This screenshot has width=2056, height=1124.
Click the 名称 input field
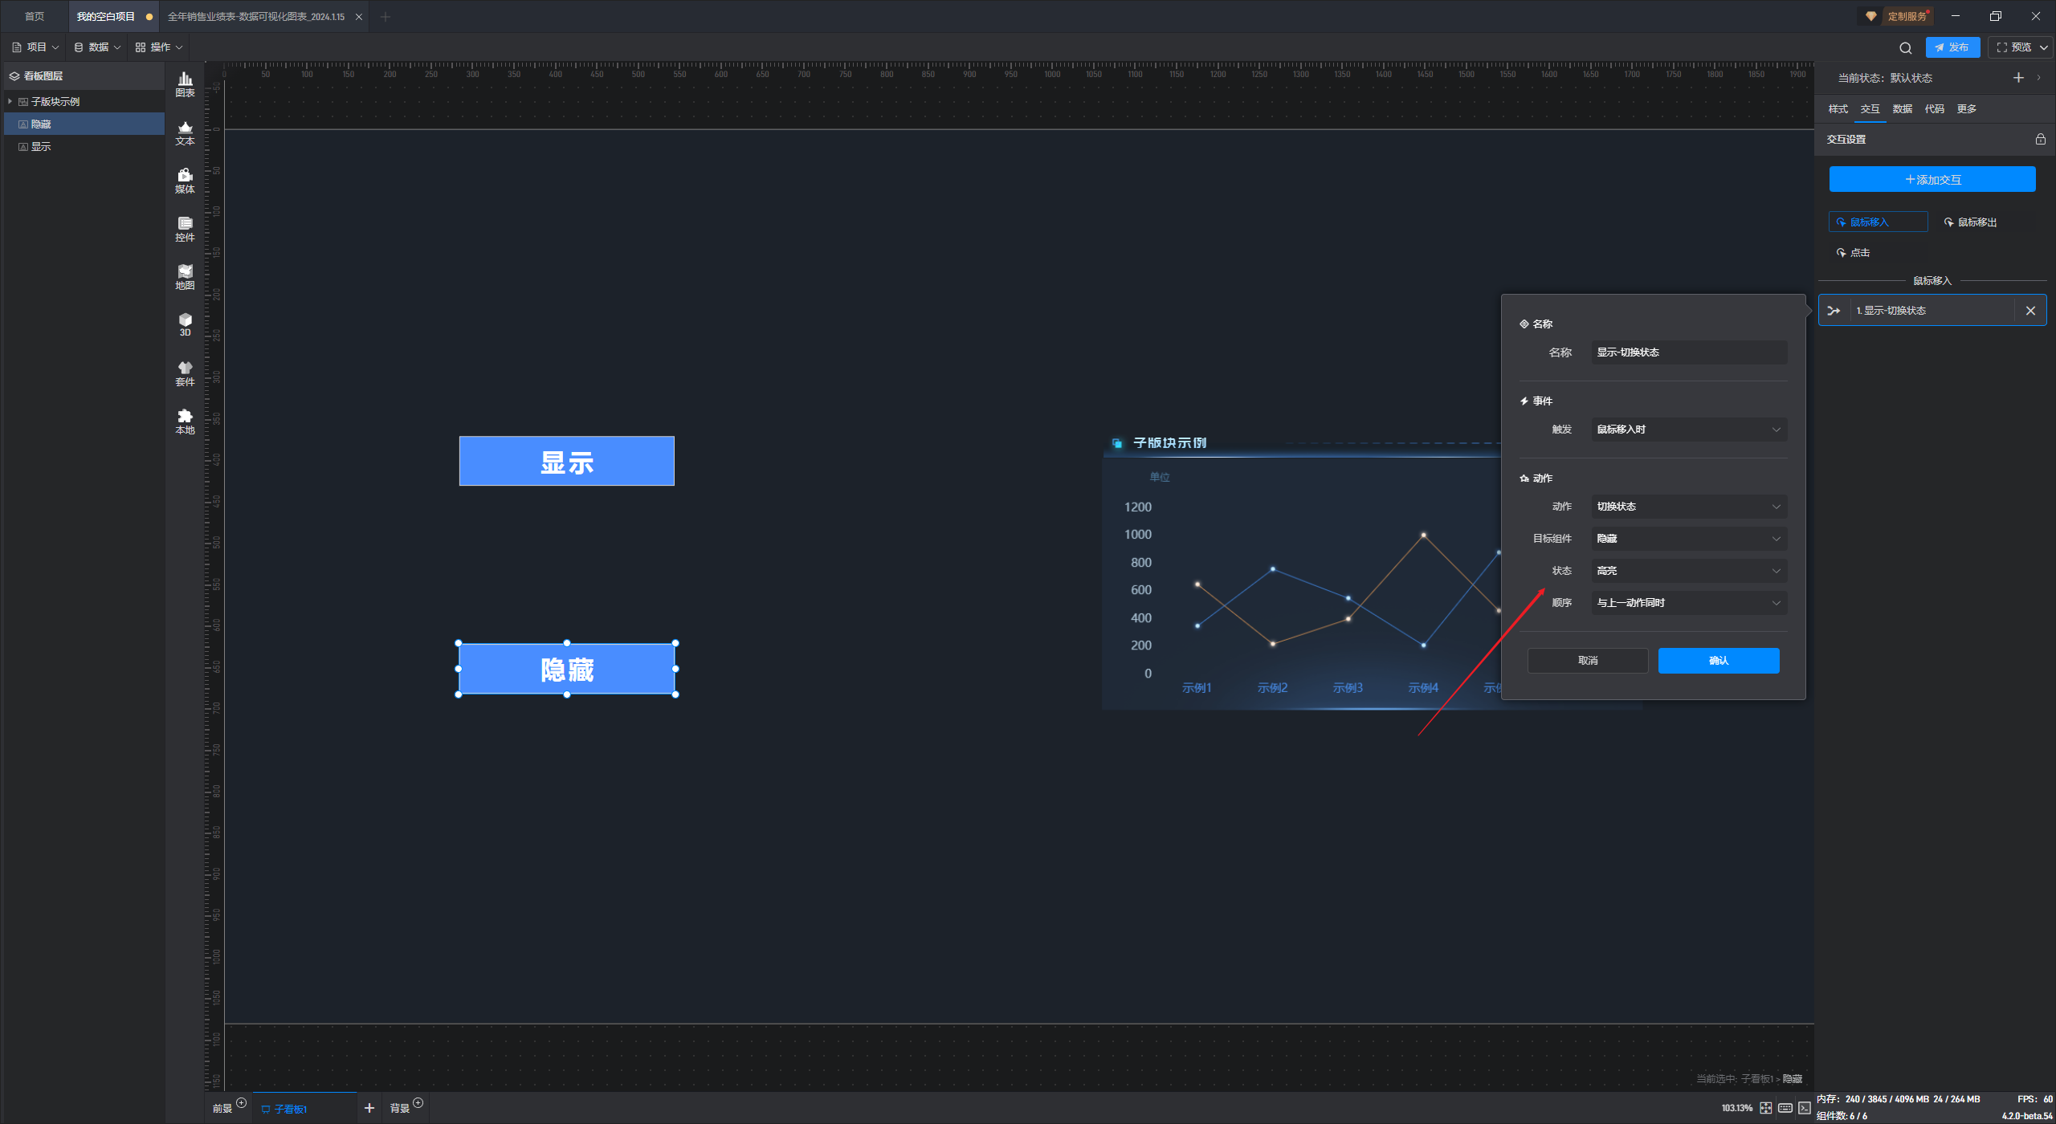point(1688,352)
